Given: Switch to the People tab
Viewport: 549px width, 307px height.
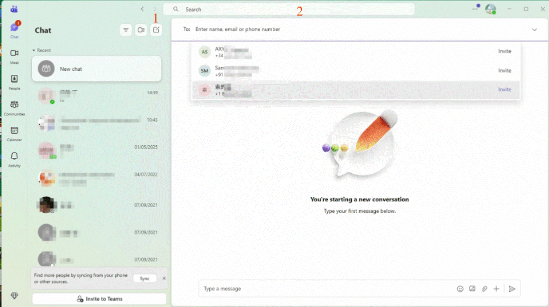Looking at the screenshot, I should pyautogui.click(x=14, y=81).
